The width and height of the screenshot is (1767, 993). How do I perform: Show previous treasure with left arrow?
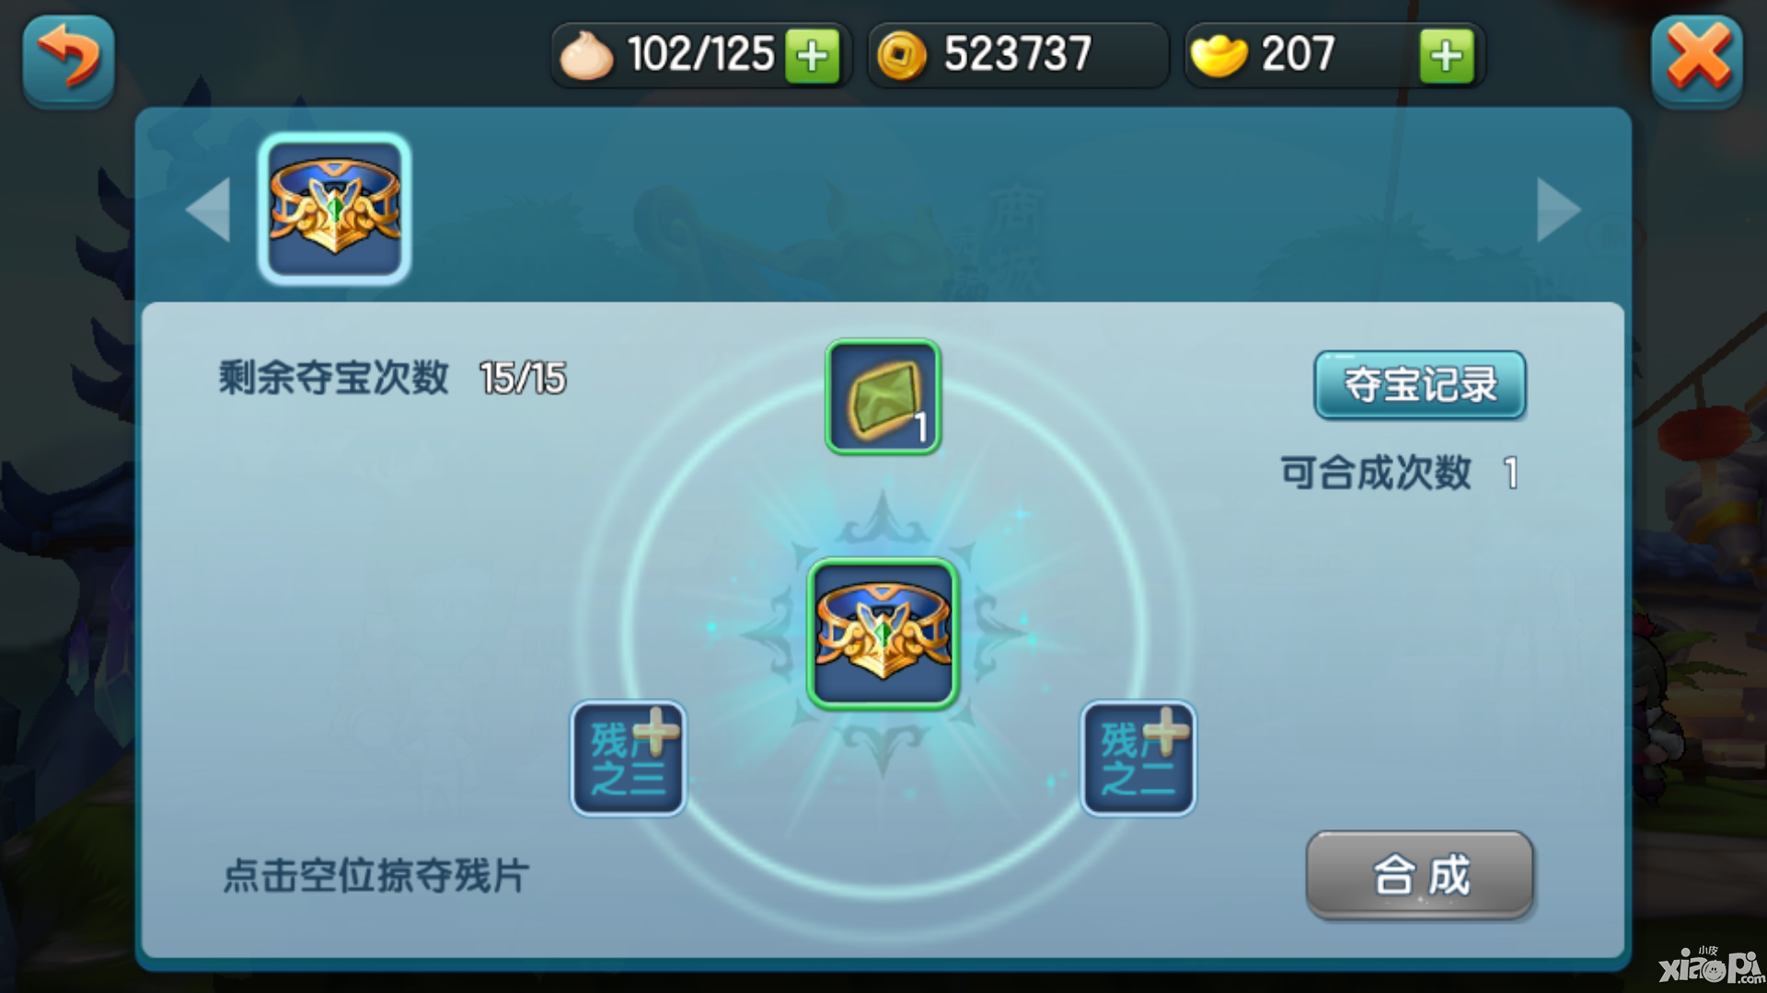pyautogui.click(x=208, y=210)
